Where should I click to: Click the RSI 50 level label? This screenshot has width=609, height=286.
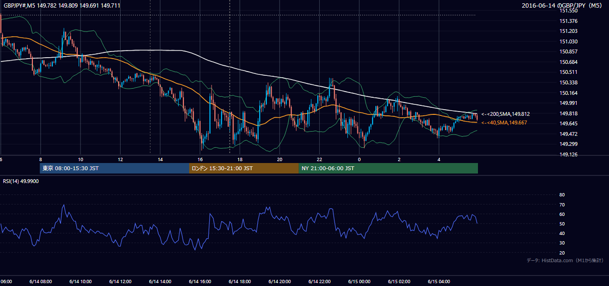[562, 224]
